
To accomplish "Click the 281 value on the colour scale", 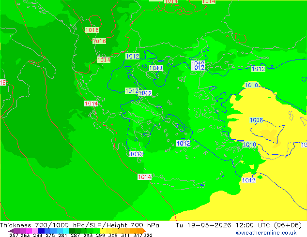I will point(62,235).
